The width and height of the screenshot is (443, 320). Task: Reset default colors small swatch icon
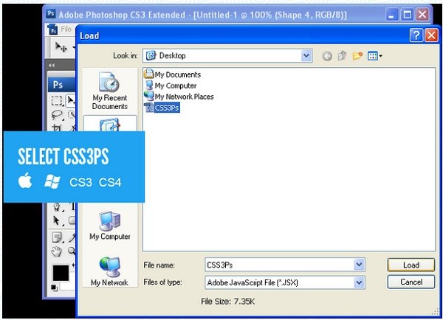54,288
